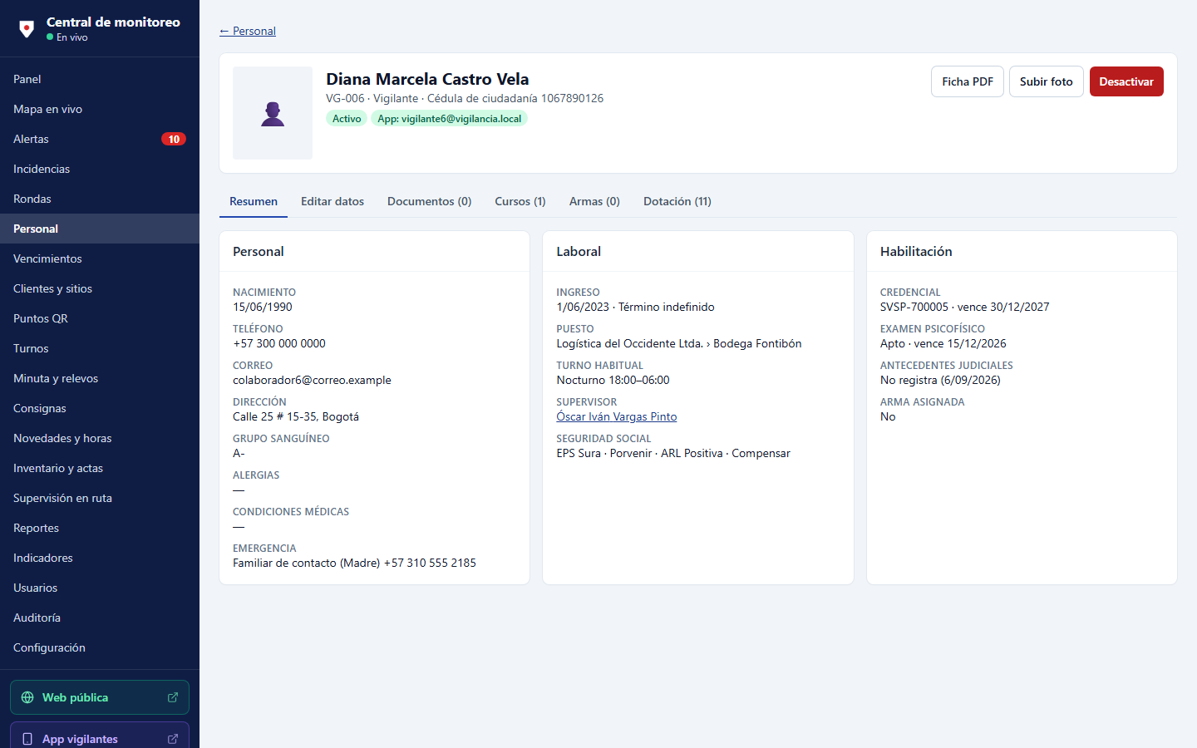This screenshot has width=1197, height=748.
Task: Open Consignas in the sidebar
Action: 100,408
